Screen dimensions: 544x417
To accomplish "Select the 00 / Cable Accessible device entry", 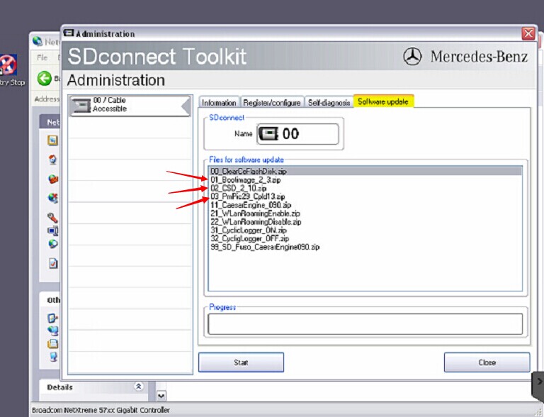I will (x=130, y=105).
